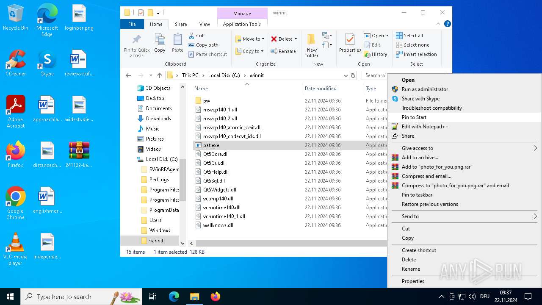Click Copy path in ribbon

(203, 45)
